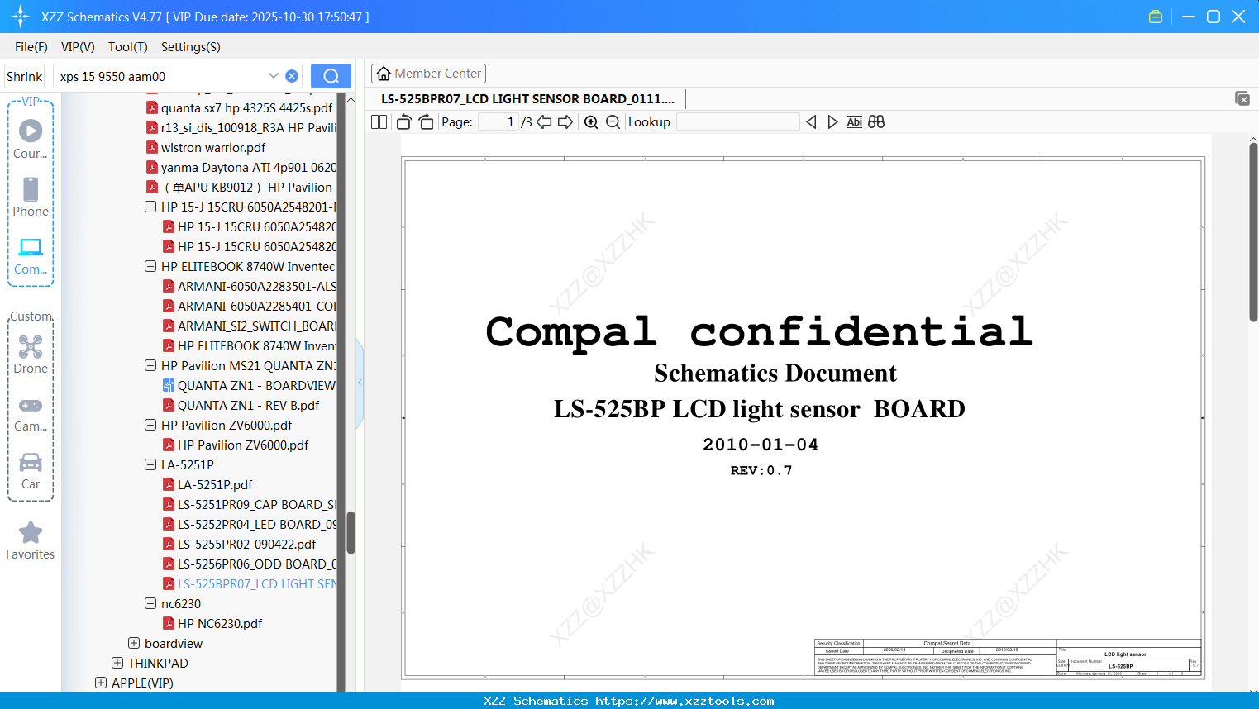Select the Phone category
This screenshot has width=1259, height=709.
tap(31, 197)
